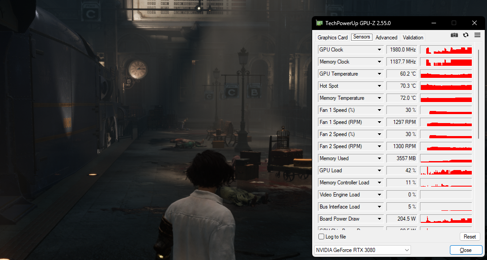This screenshot has height=260, width=487.
Task: Click the 204.5 W power draw value
Action: (x=402, y=219)
